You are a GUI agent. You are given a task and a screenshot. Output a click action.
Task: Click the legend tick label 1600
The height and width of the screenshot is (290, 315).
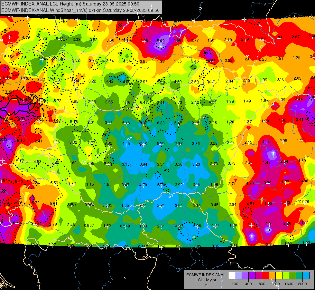click(x=289, y=284)
